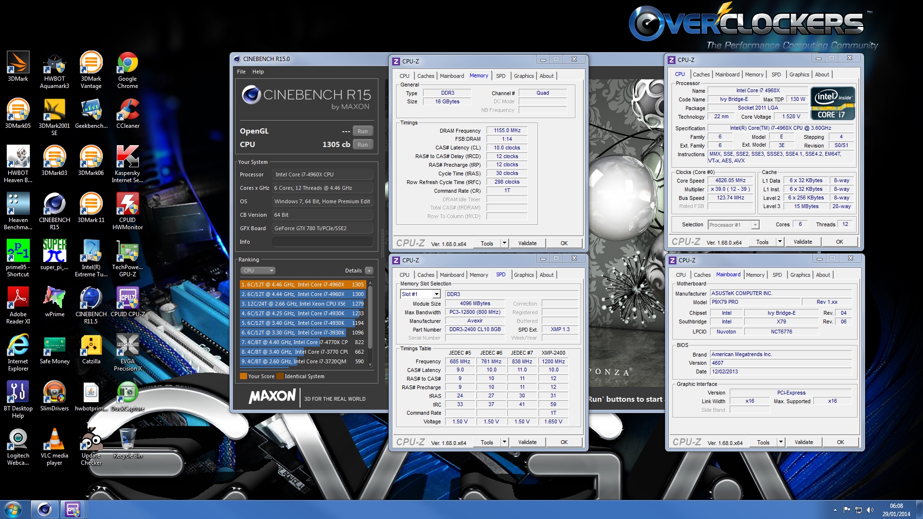Image resolution: width=923 pixels, height=519 pixels.
Task: Click Validate in Mainboard CPU-Z window
Action: click(804, 442)
